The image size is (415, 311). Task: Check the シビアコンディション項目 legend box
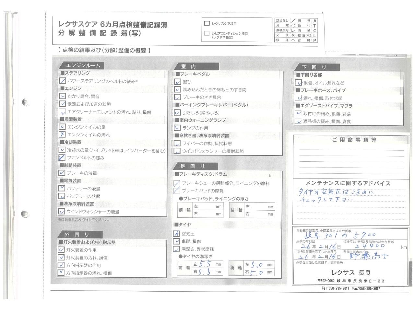coord(207,33)
